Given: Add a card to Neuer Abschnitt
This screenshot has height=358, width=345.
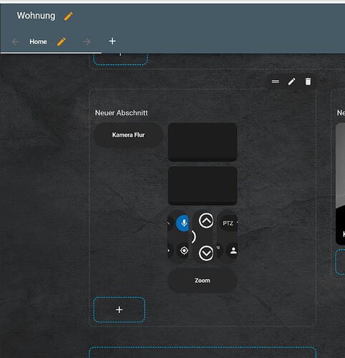Looking at the screenshot, I should 119,310.
